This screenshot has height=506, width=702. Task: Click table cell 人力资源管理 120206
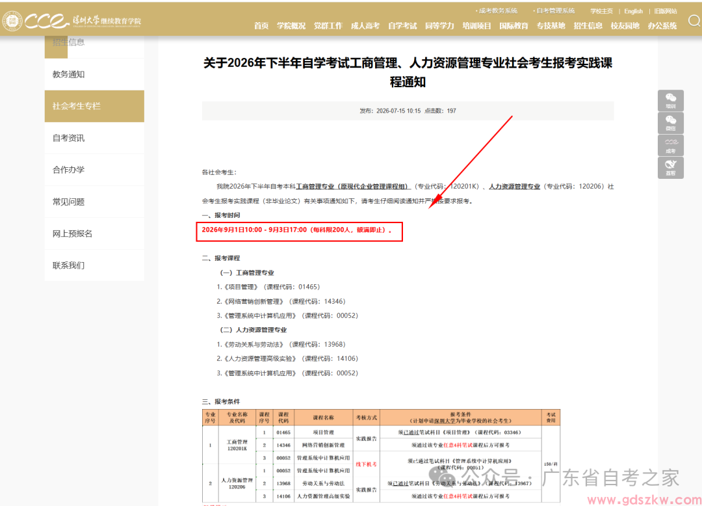(x=237, y=484)
